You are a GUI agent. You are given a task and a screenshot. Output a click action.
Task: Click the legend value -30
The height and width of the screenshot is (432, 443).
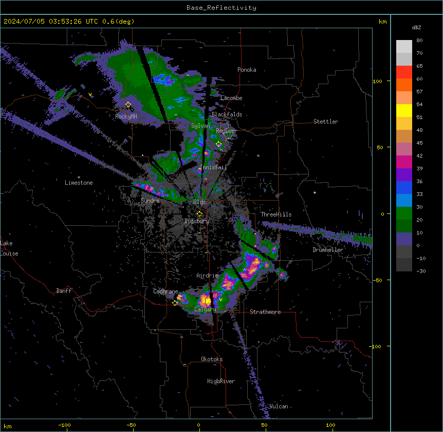[x=421, y=271]
